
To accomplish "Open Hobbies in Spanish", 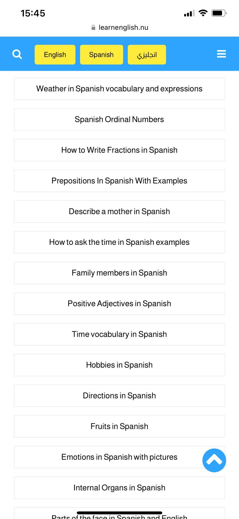I will pos(119,365).
